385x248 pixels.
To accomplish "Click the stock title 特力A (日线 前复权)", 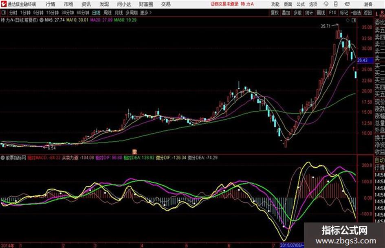I will click(20, 20).
